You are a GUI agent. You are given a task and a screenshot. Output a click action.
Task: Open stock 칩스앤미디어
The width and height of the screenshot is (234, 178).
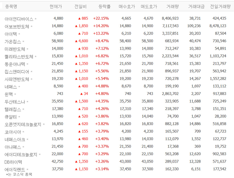click(x=17, y=71)
